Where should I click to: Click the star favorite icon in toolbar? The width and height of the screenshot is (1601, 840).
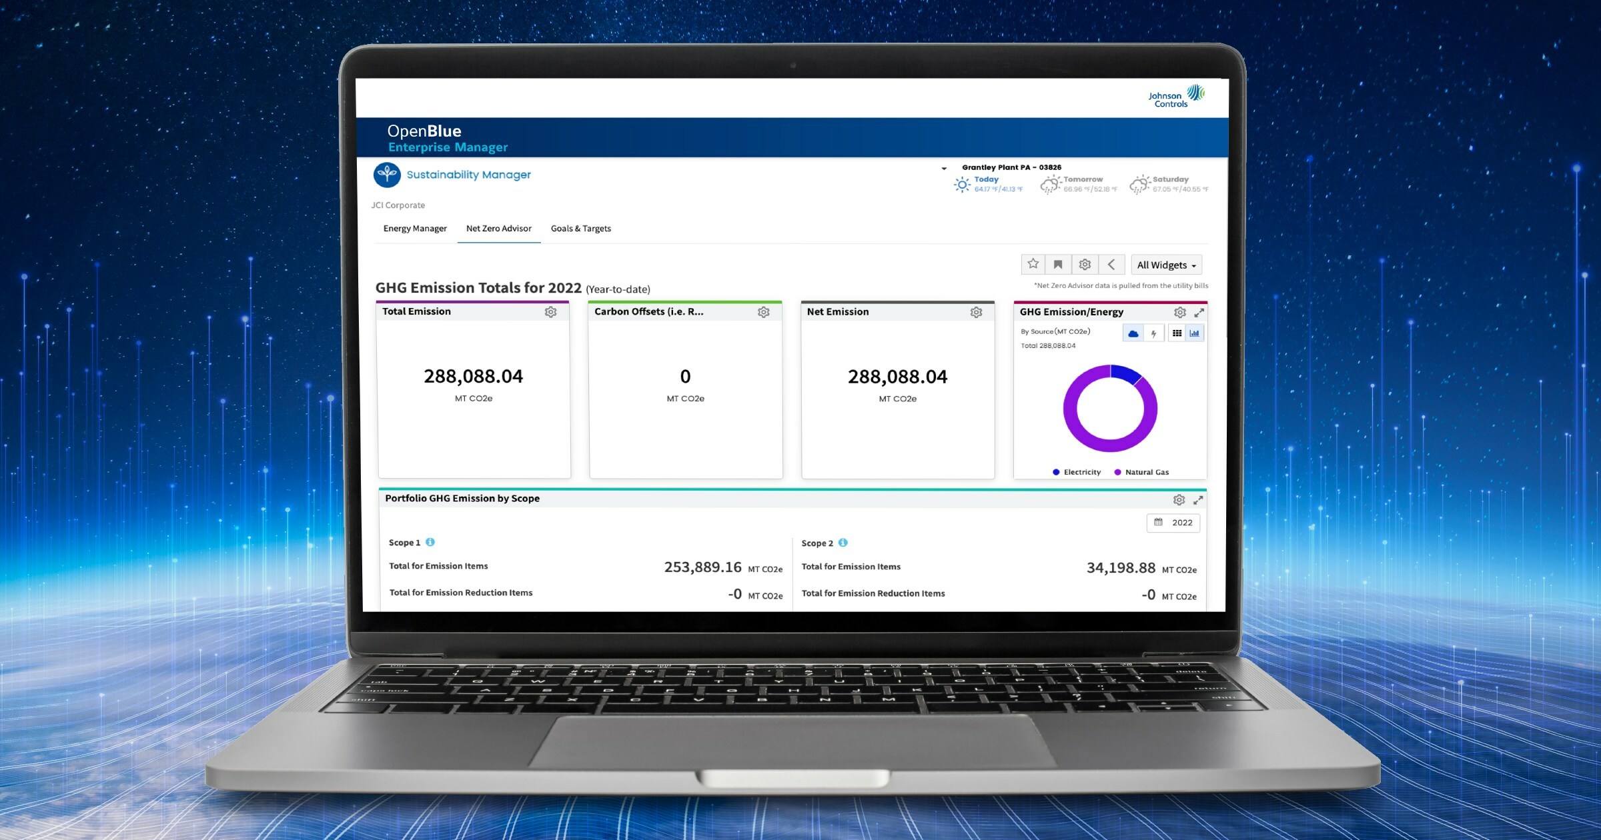pos(1033,265)
